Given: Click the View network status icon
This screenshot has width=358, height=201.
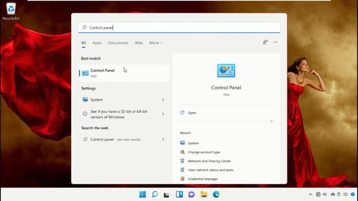Looking at the screenshot, I should tap(182, 170).
